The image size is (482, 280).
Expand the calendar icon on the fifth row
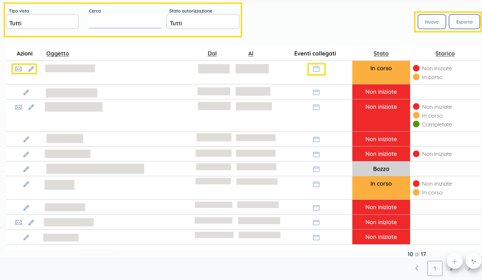coord(316,154)
